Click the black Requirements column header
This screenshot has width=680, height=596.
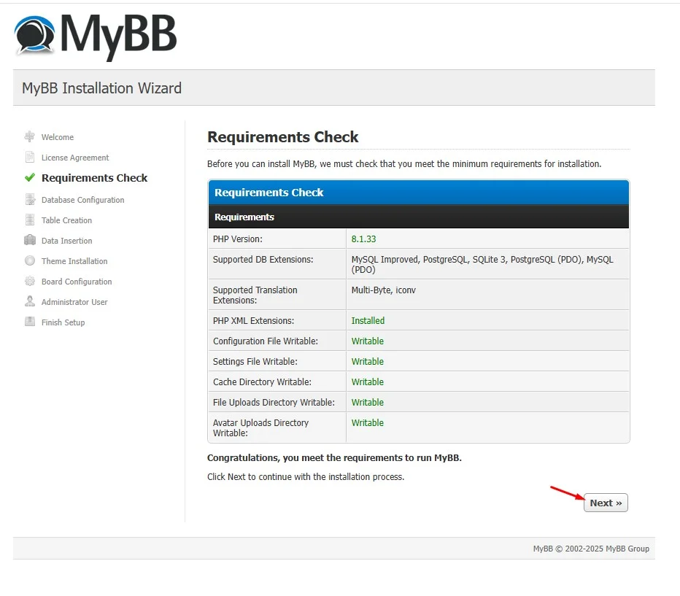point(419,217)
